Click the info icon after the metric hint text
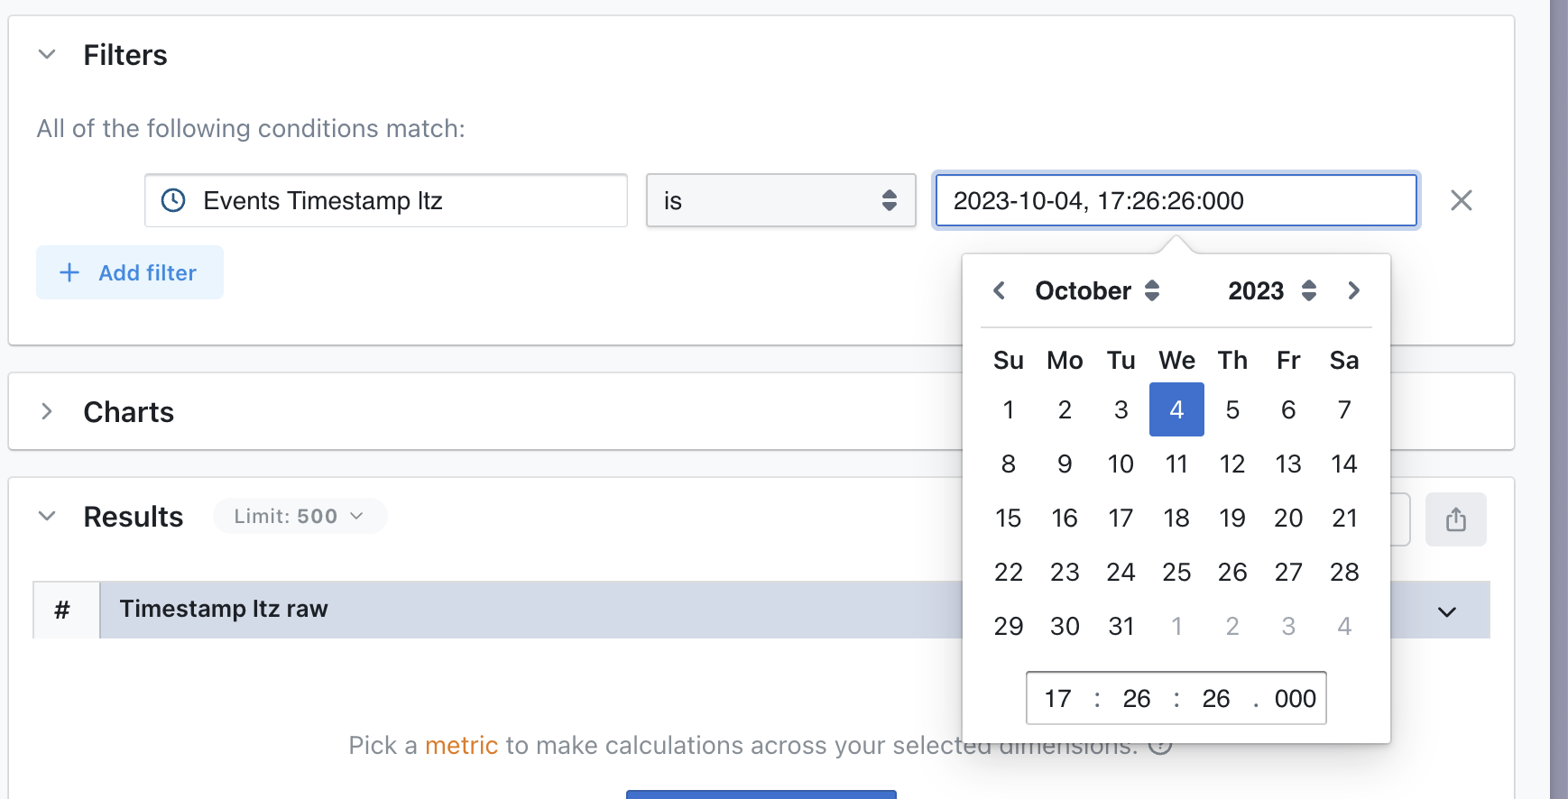This screenshot has height=799, width=1568. click(x=1162, y=745)
